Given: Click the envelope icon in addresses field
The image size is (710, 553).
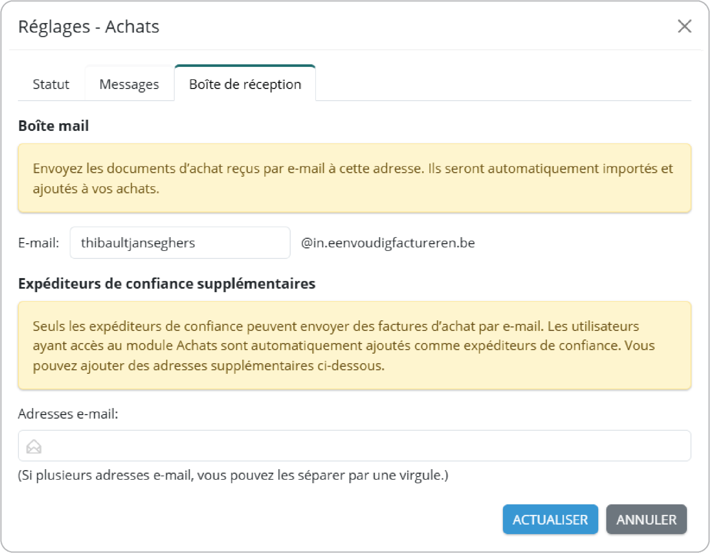Looking at the screenshot, I should [x=34, y=446].
